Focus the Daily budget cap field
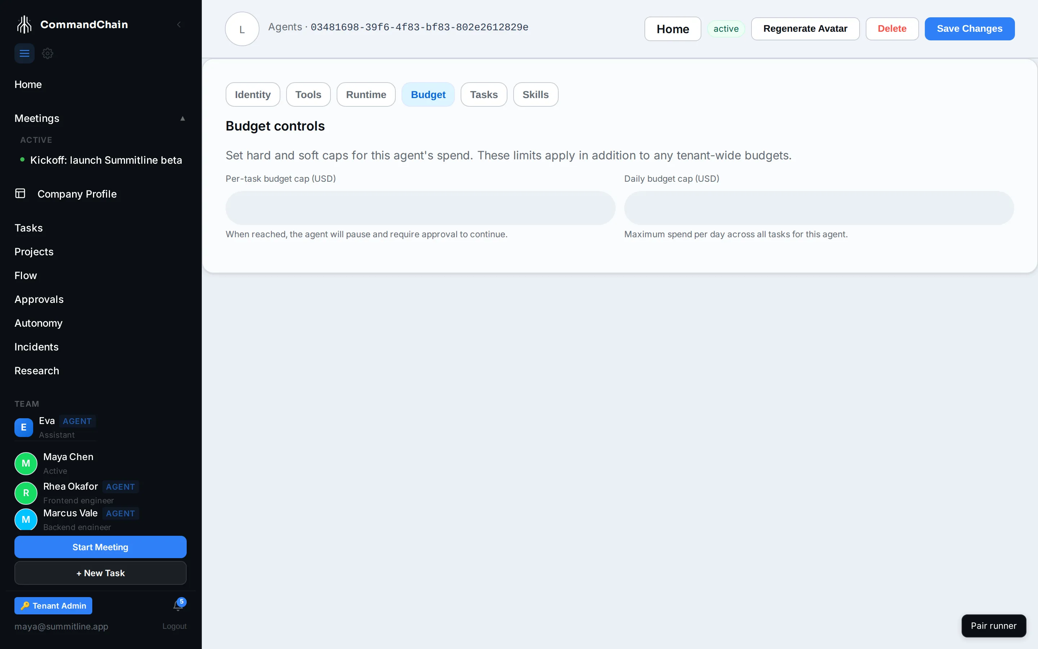The height and width of the screenshot is (649, 1038). 819,208
